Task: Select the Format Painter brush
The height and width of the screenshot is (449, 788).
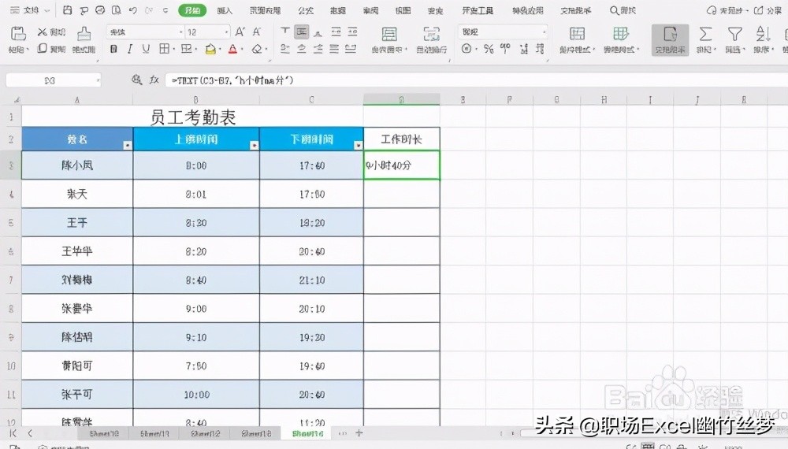Action: pos(84,34)
